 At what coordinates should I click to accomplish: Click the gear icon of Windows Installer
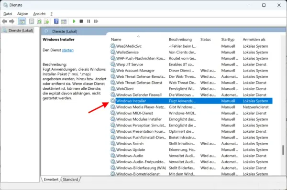(x=113, y=101)
